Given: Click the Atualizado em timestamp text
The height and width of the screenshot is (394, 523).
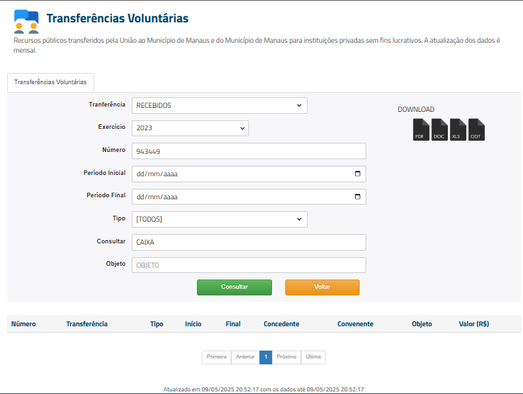Looking at the screenshot, I should click(x=263, y=389).
